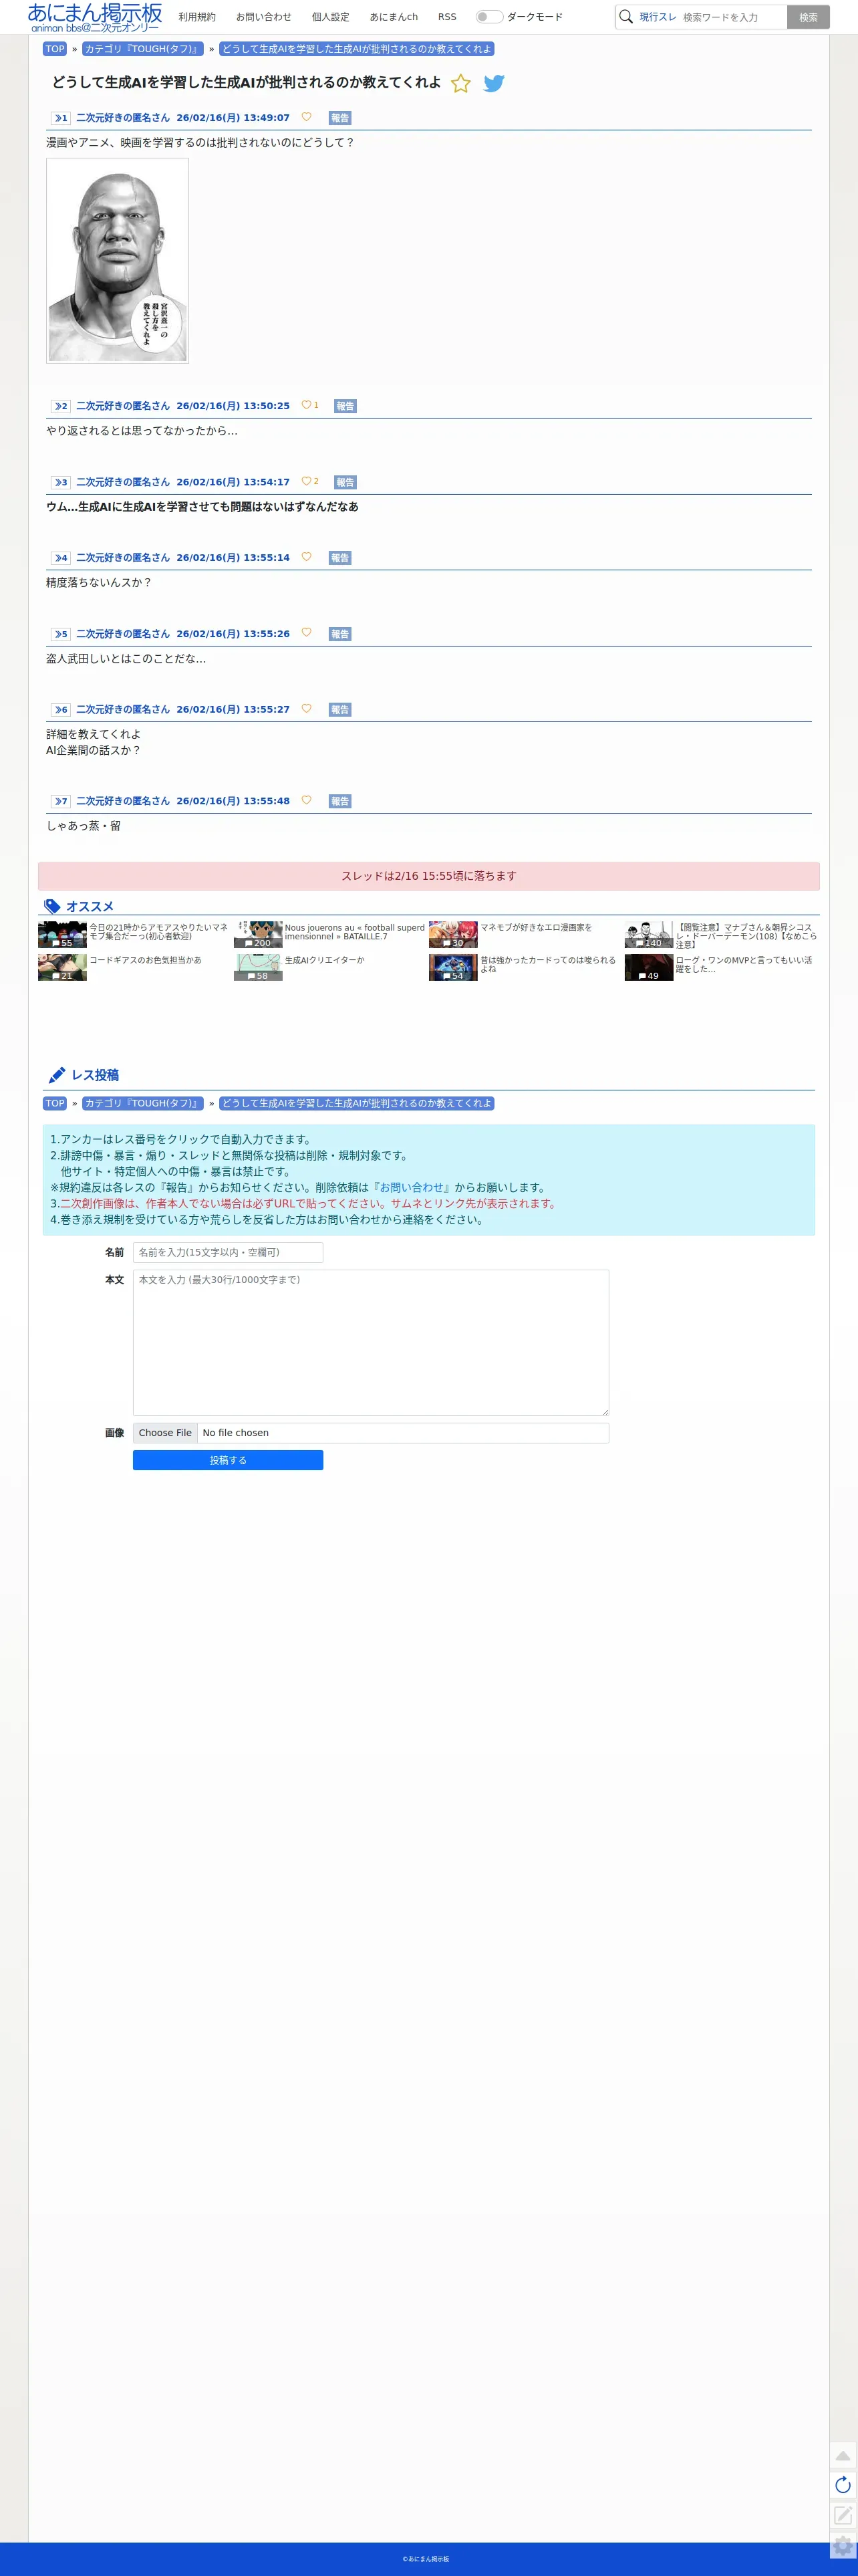The height and width of the screenshot is (2576, 858).
Task: Click the >>4 anchor number
Action: click(61, 558)
